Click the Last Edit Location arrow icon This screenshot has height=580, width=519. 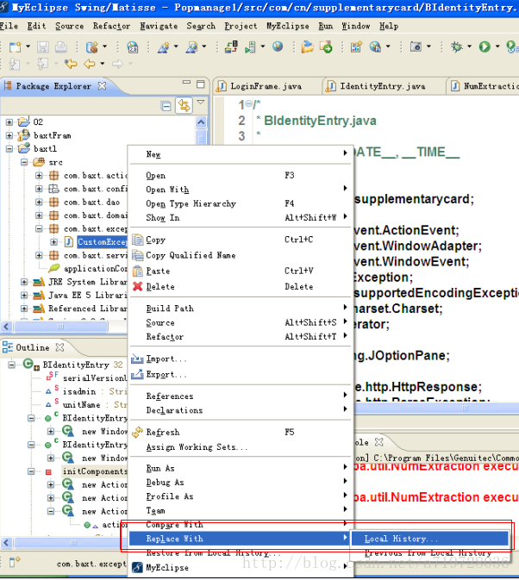click(x=71, y=64)
